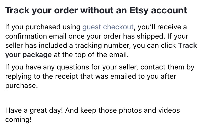Open the guest checkout link
The height and width of the screenshot is (125, 213).
(108, 27)
